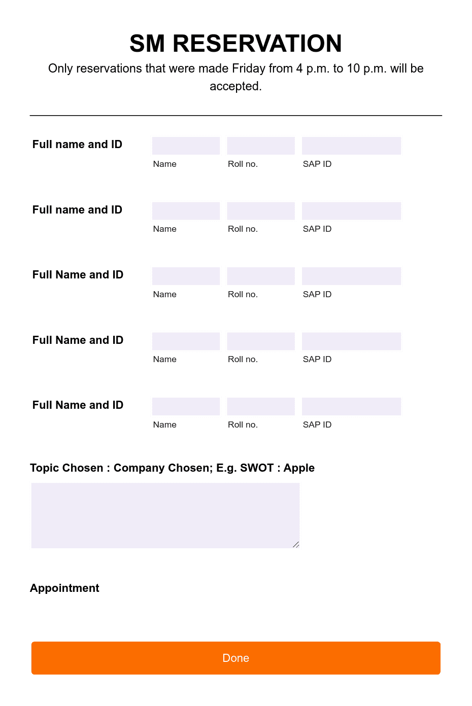472x706 pixels.
Task: Click the SAP ID field in the third row
Action: click(351, 276)
